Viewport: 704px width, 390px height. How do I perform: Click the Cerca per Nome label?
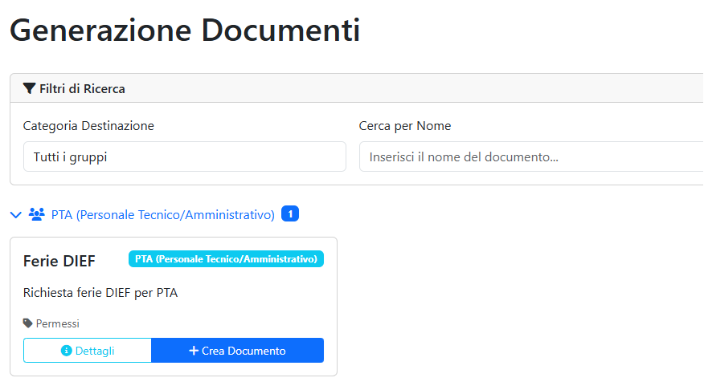[x=405, y=126]
